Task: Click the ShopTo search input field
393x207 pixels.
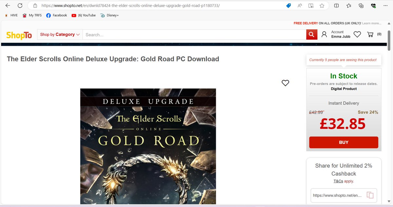Action: (194, 34)
